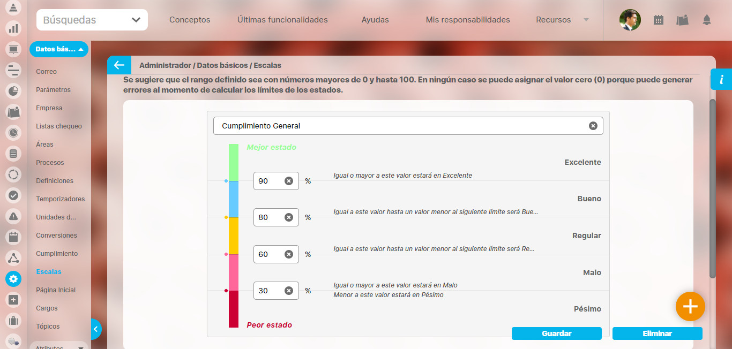The height and width of the screenshot is (349, 732).
Task: Open the notifications bell icon
Action: (707, 20)
